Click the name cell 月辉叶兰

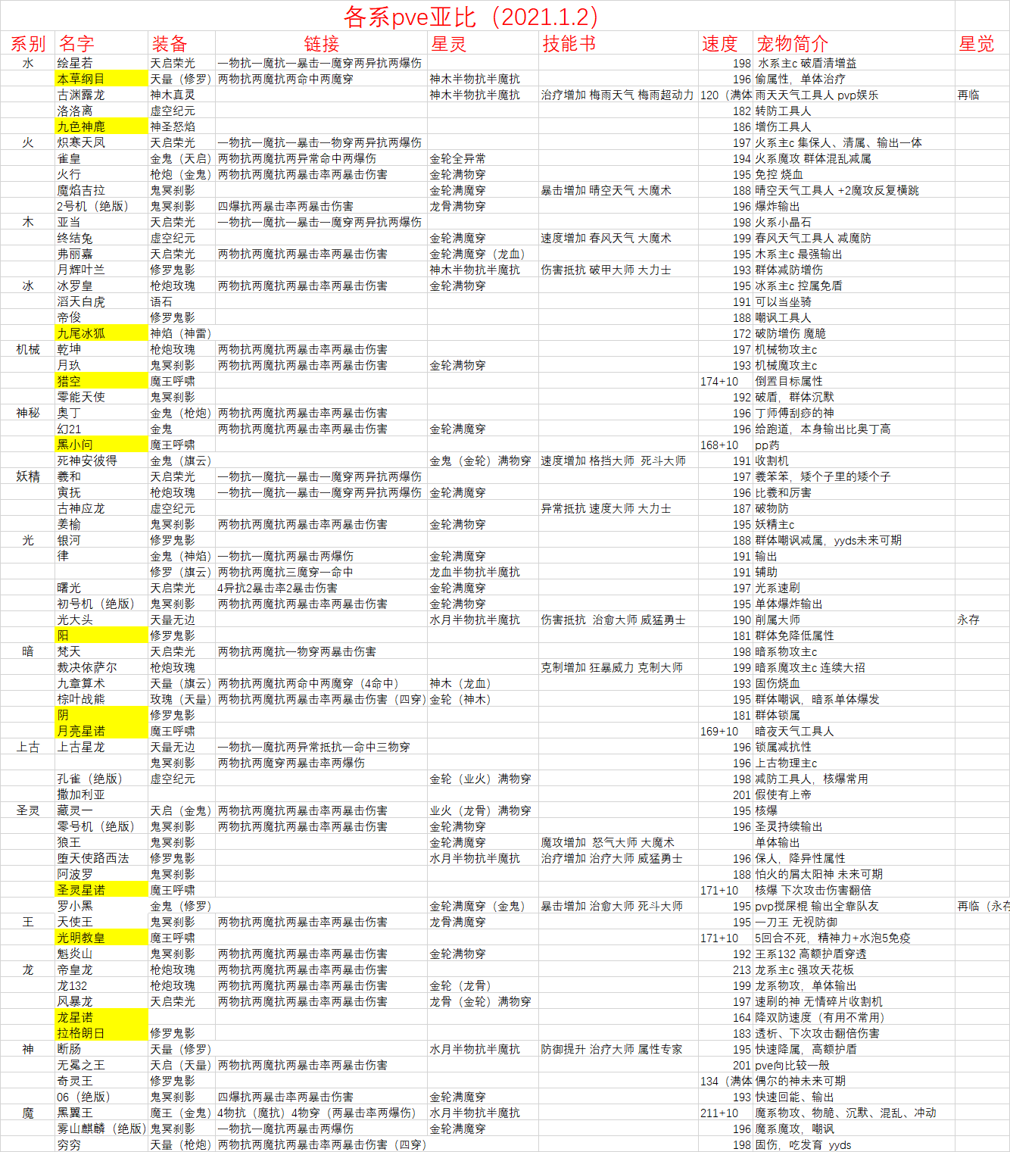click(x=101, y=270)
